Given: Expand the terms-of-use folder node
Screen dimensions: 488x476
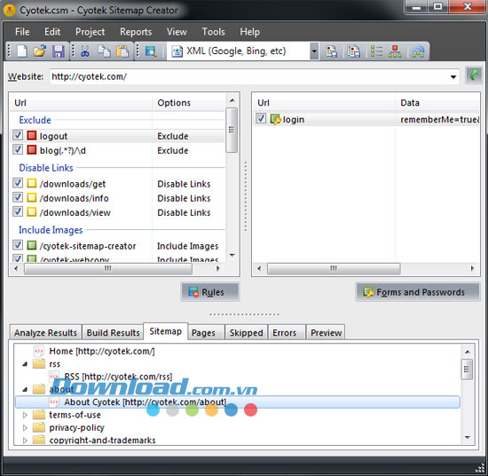Looking at the screenshot, I should tap(25, 415).
